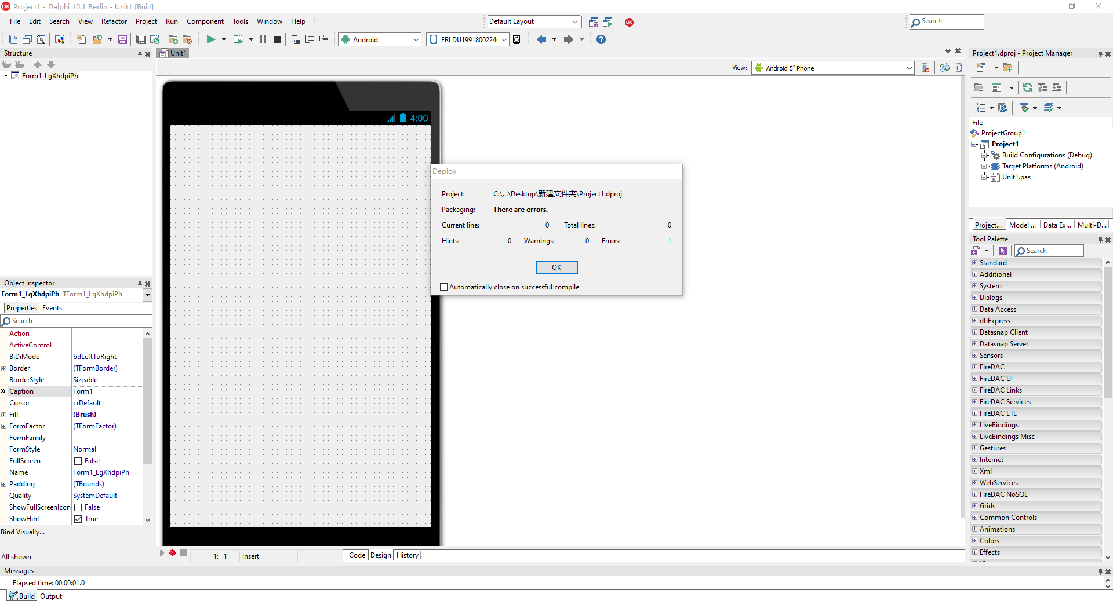Open the Android 5" Phone view dropdown
Image resolution: width=1113 pixels, height=601 pixels.
click(x=909, y=68)
